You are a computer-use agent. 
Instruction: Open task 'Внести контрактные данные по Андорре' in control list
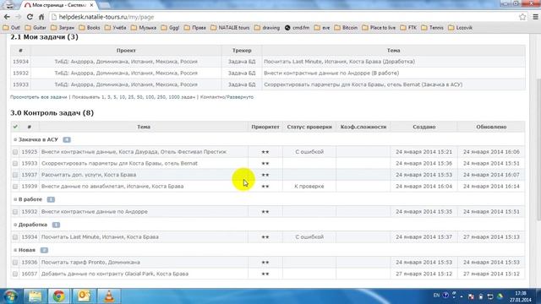[94, 212]
